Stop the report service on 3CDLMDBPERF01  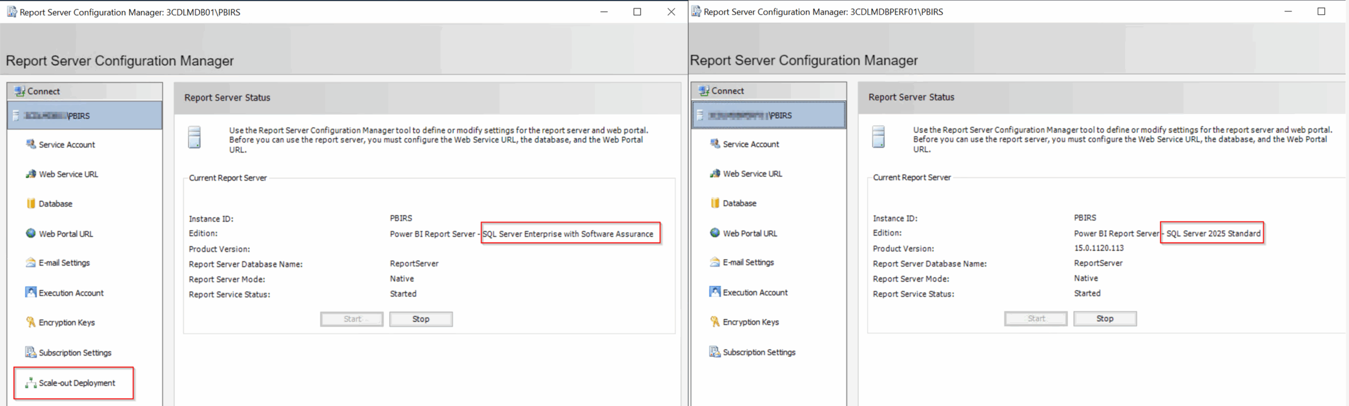pyautogui.click(x=1104, y=319)
